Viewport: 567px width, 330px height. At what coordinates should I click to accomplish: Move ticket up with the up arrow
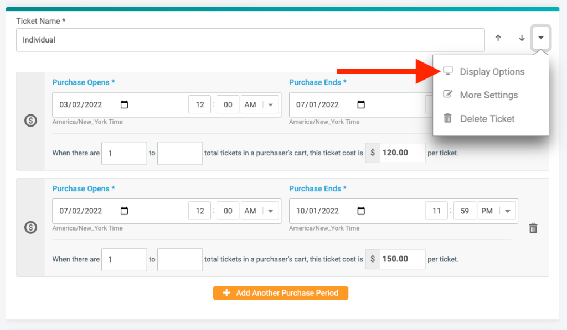[x=498, y=39]
